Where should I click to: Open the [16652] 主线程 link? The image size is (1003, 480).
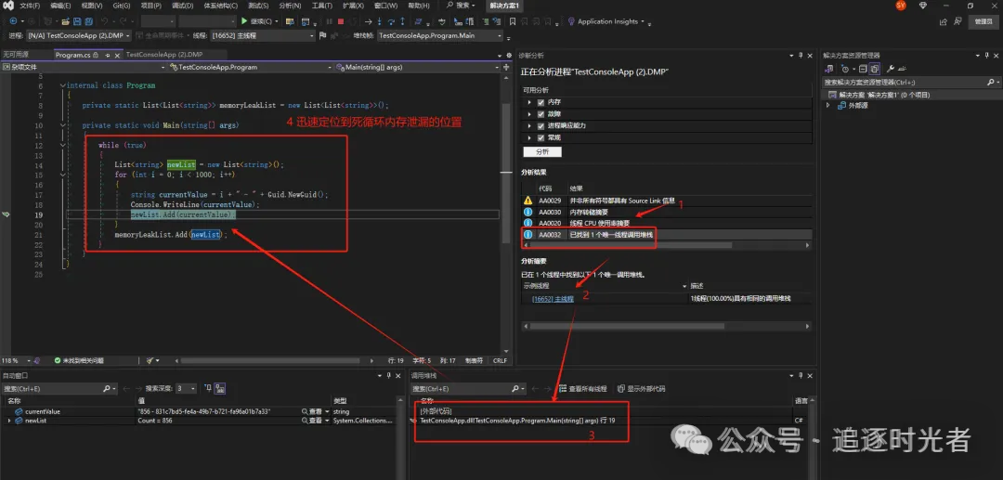[553, 298]
